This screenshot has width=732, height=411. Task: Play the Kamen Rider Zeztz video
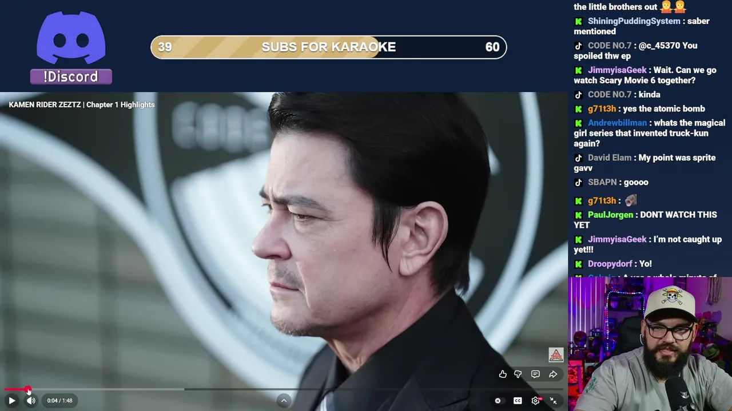pos(11,401)
